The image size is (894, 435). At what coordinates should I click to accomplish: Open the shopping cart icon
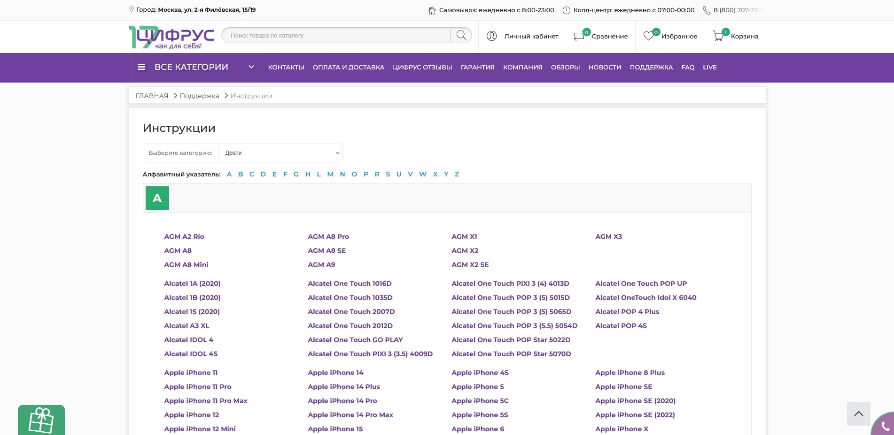pos(718,36)
